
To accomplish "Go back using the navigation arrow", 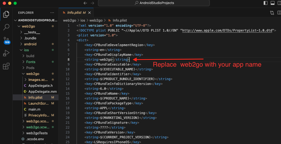I will point(85,3).
